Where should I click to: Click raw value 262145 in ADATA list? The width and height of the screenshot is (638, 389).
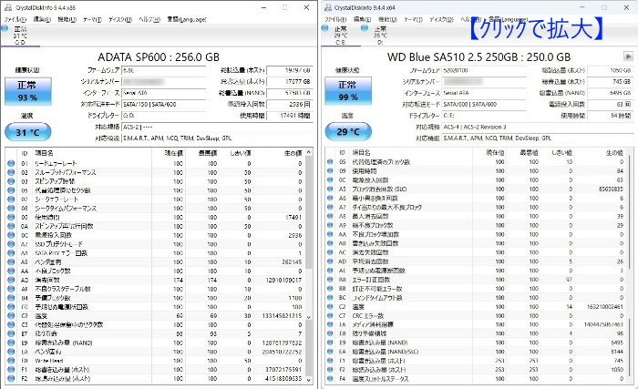[x=292, y=262]
